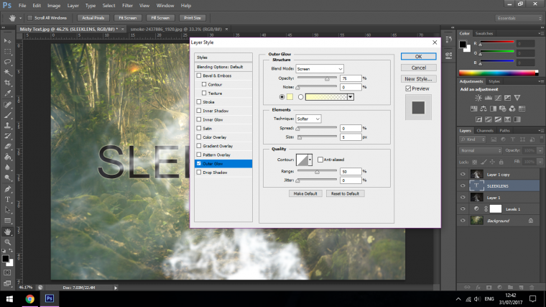Click the Fit Screen button
The height and width of the screenshot is (307, 546).
[127, 18]
